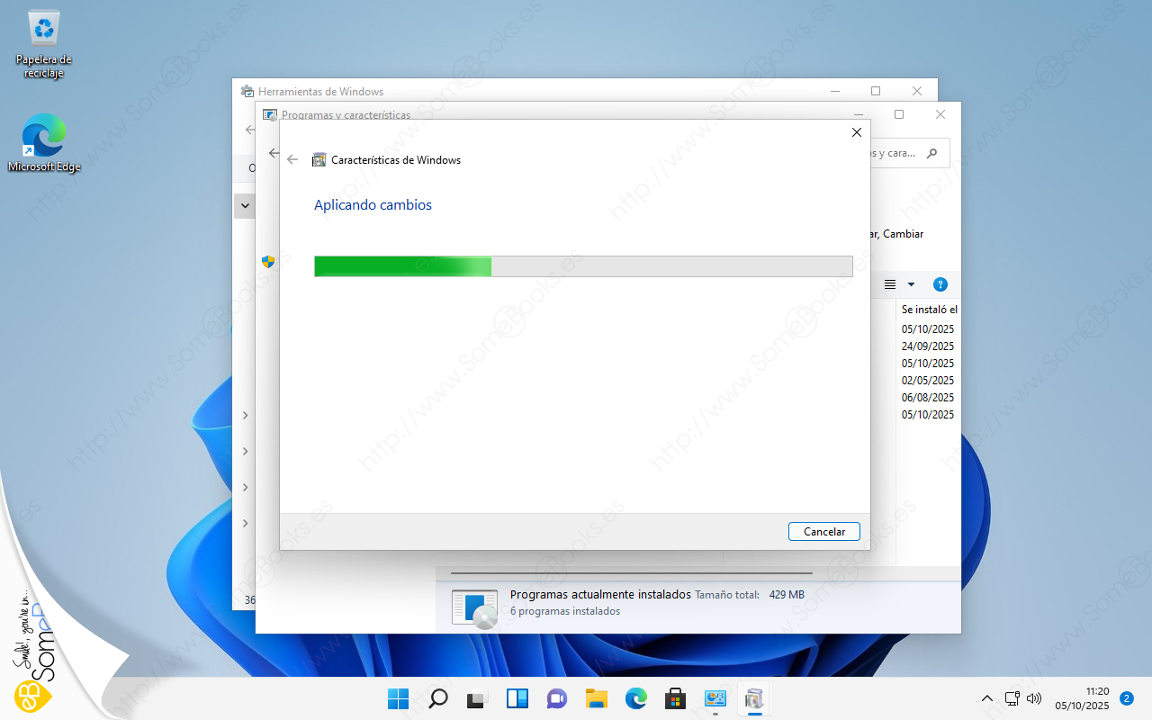The image size is (1152, 720).
Task: Click the volume speaker icon in tray
Action: coord(1033,698)
